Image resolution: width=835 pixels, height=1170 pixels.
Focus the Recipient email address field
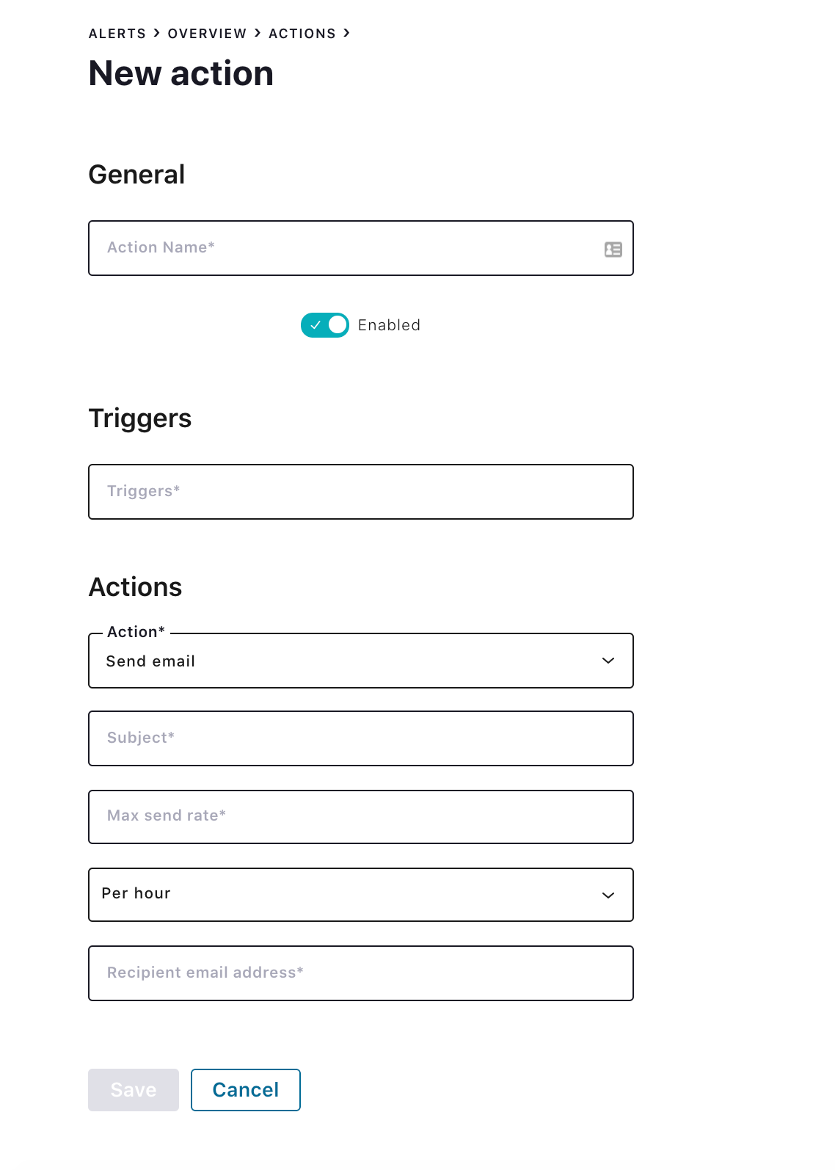click(361, 973)
